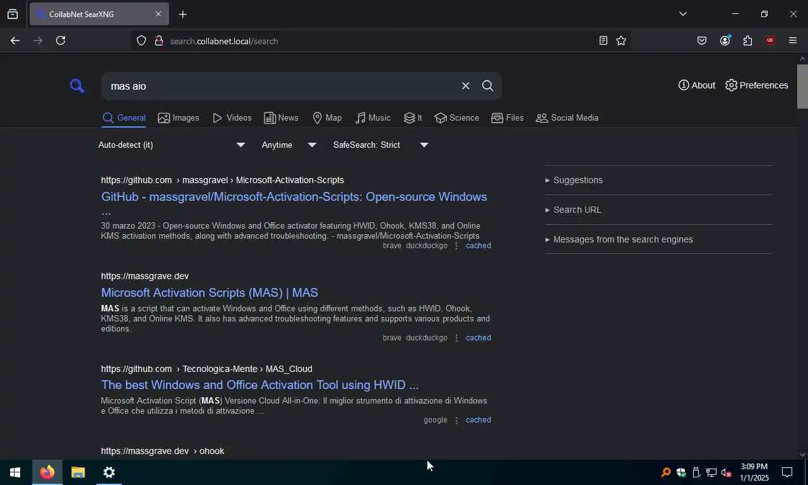This screenshot has width=808, height=485.
Task: Switch to the Social Media tab
Action: pyautogui.click(x=567, y=118)
